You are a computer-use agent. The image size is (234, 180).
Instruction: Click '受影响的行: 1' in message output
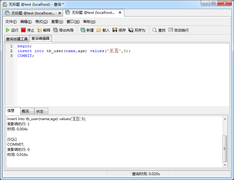(x=18, y=124)
